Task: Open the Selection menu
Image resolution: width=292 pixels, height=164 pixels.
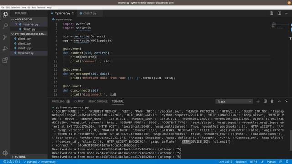Action: 16,7
